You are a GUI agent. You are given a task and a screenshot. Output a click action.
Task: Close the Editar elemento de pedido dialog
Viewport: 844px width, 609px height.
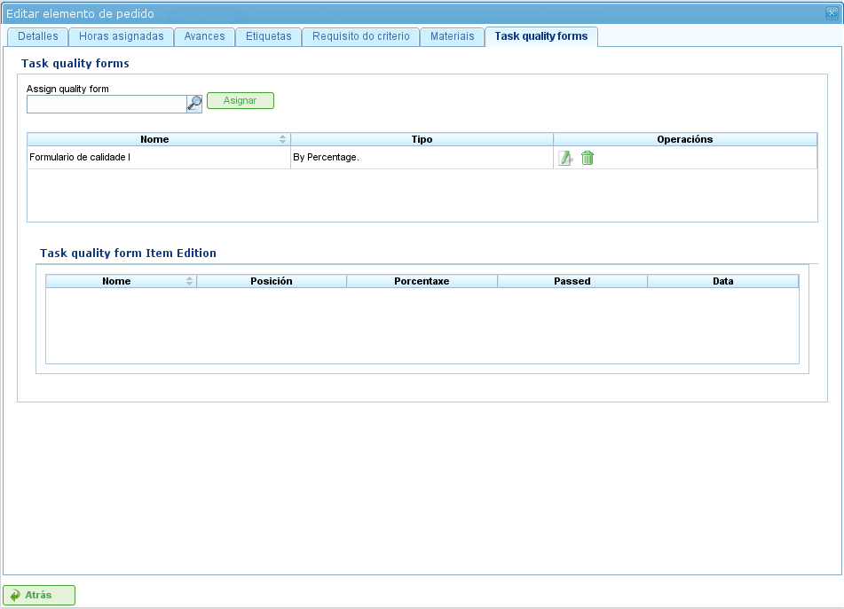point(831,13)
